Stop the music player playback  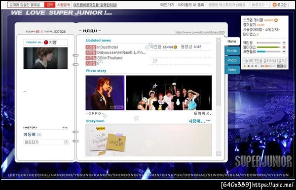coord(249,66)
